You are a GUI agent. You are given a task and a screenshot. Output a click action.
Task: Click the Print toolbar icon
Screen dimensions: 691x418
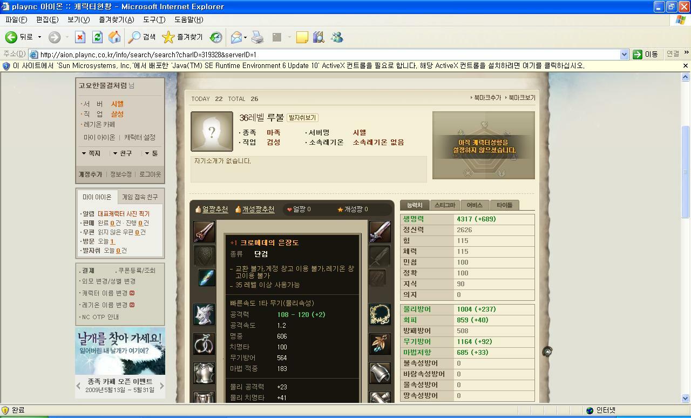pyautogui.click(x=258, y=37)
